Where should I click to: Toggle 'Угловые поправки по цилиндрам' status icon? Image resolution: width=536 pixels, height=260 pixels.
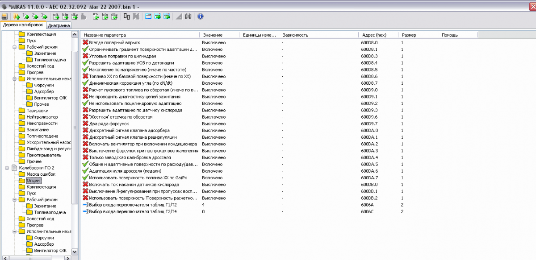point(85,56)
